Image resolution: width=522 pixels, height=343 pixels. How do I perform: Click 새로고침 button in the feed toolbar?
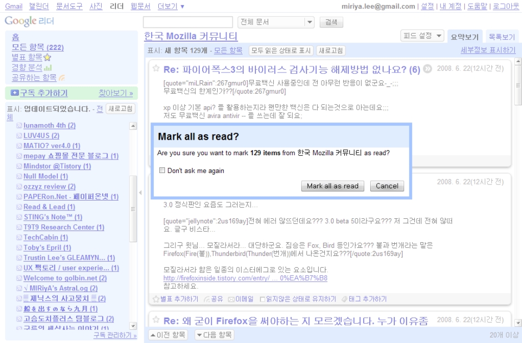click(x=330, y=50)
